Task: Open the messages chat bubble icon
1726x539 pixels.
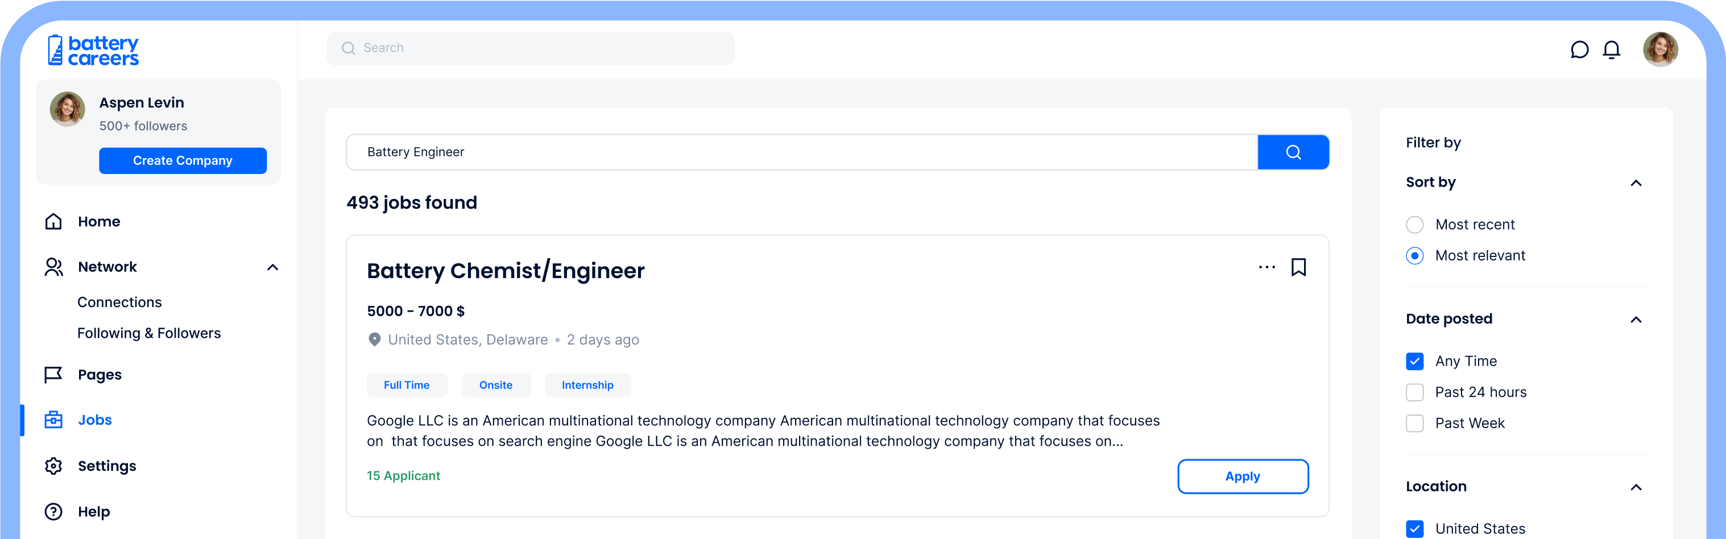Action: [1579, 49]
